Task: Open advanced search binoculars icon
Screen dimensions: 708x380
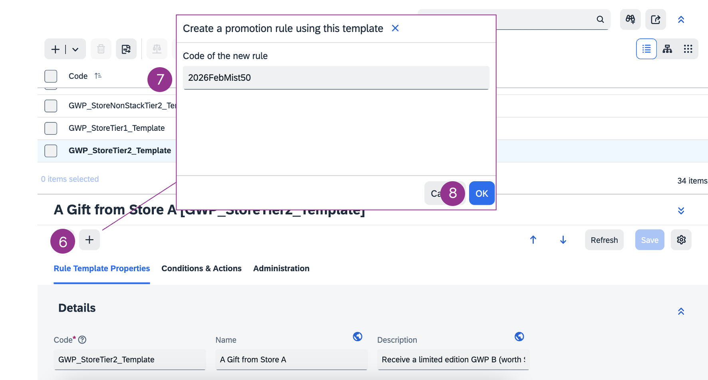Action: [x=630, y=19]
